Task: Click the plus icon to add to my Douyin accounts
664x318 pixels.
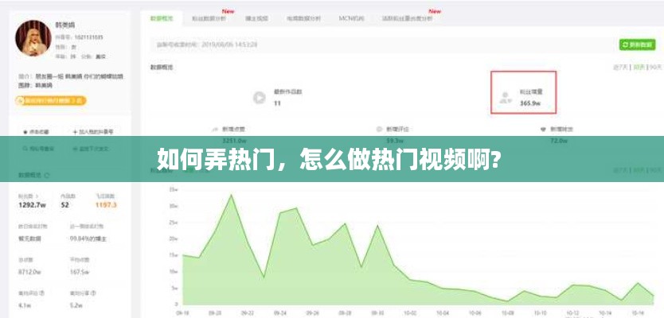Action: point(75,131)
